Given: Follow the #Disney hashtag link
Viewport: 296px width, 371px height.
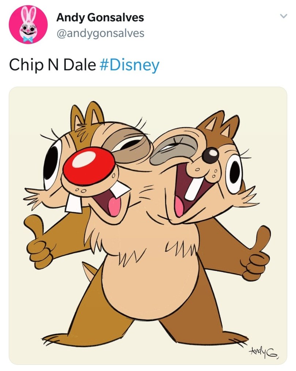Looking at the screenshot, I should (130, 65).
